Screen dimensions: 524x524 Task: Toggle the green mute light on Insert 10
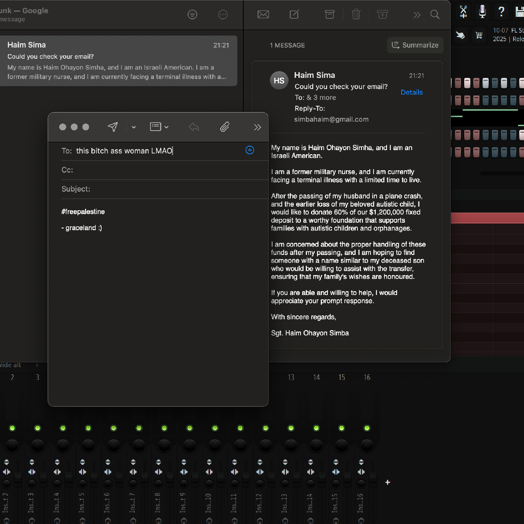coord(215,428)
